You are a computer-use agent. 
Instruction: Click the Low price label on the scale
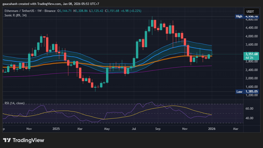point(239,91)
